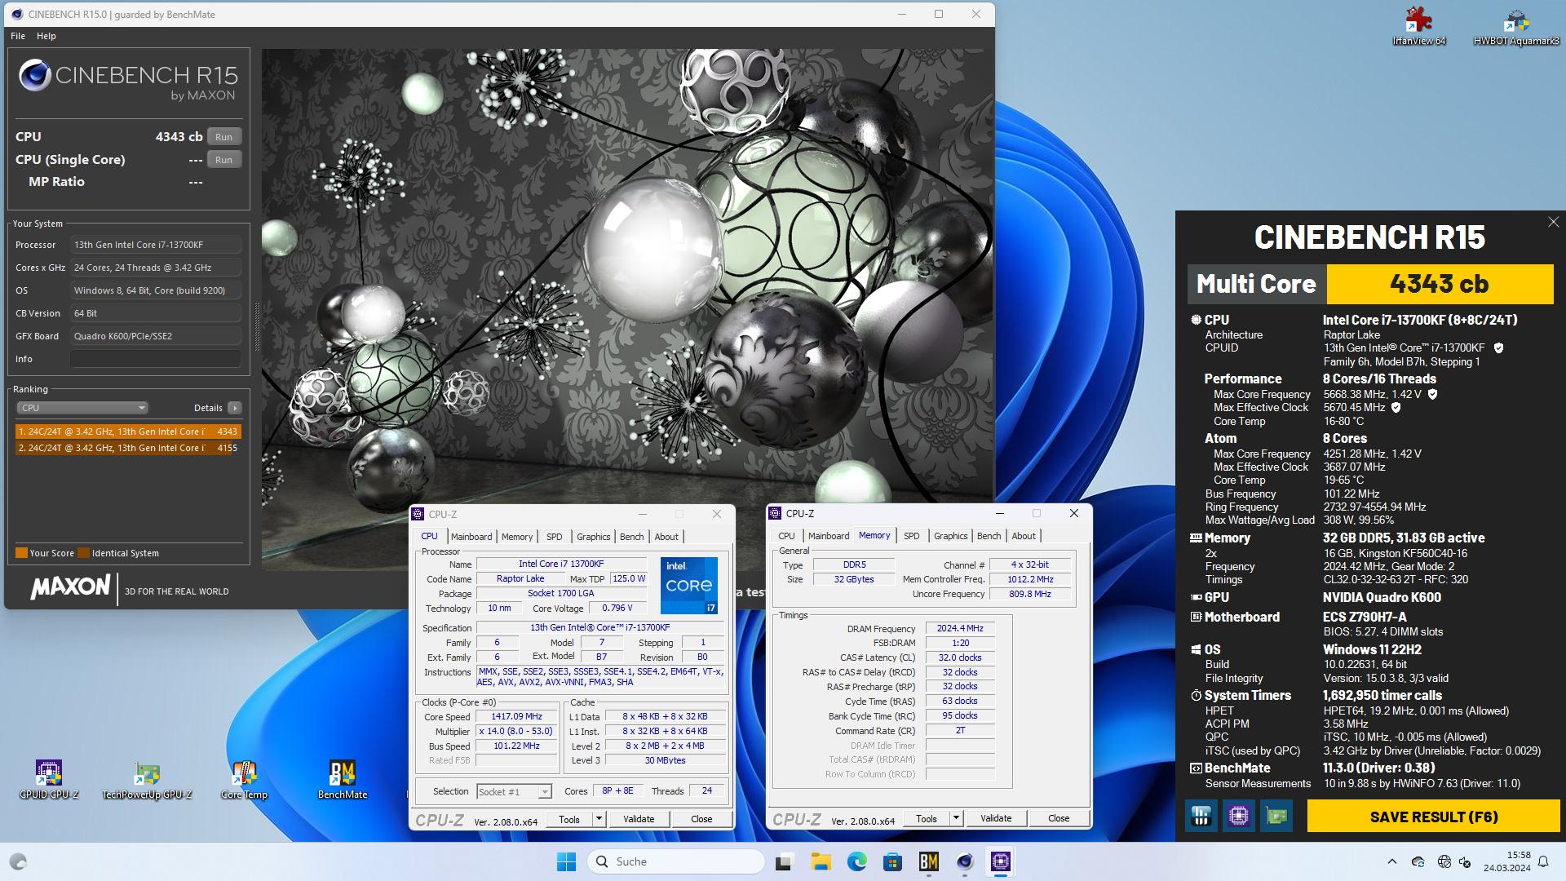The height and width of the screenshot is (881, 1566).
Task: Open Graphics tab in right CPU-Z window
Action: (x=950, y=536)
